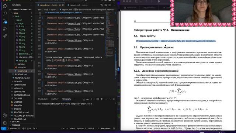This screenshot has height=133, width=236.
Task: Open the Extensions view
Action: tap(5, 36)
